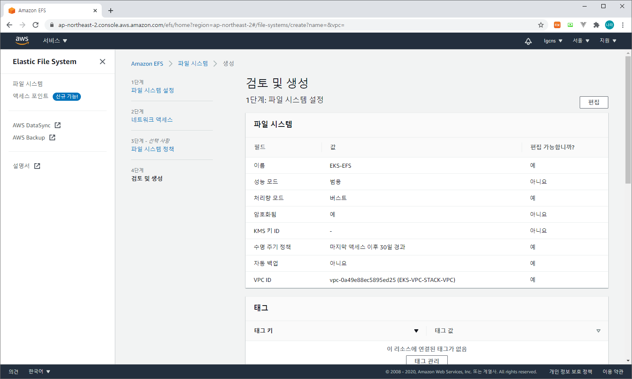Click the EKS-EFS name value
The width and height of the screenshot is (632, 379).
[x=340, y=166]
